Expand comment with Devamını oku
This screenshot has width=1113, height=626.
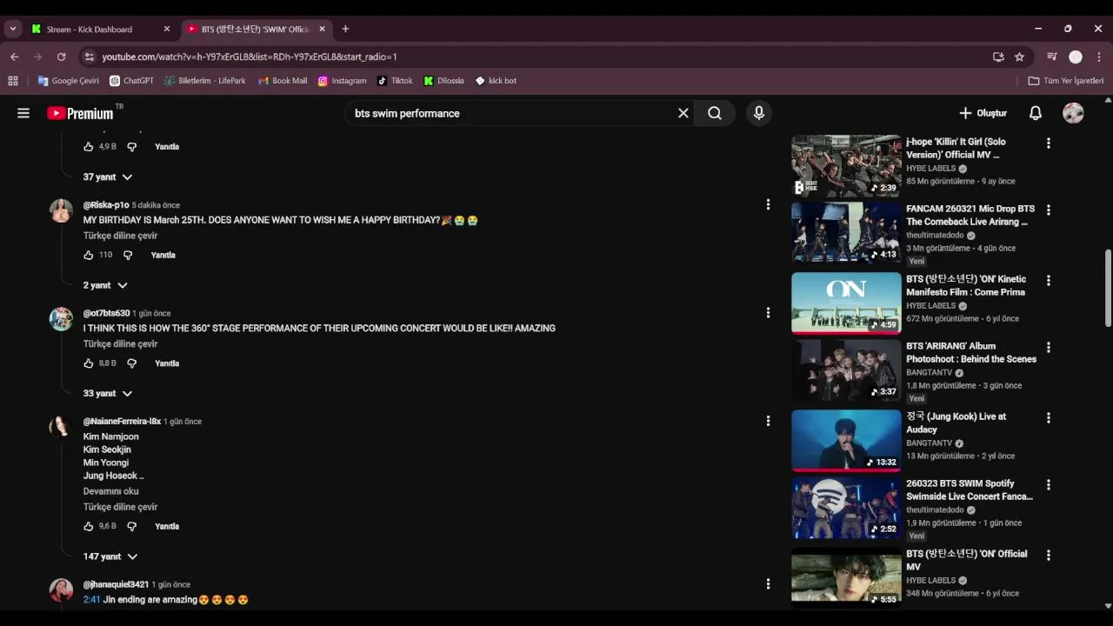[111, 491]
